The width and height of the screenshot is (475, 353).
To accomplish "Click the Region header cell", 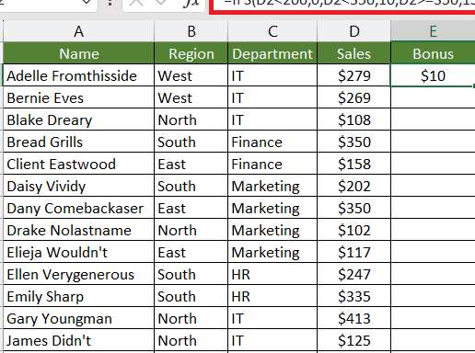I will tap(191, 53).
